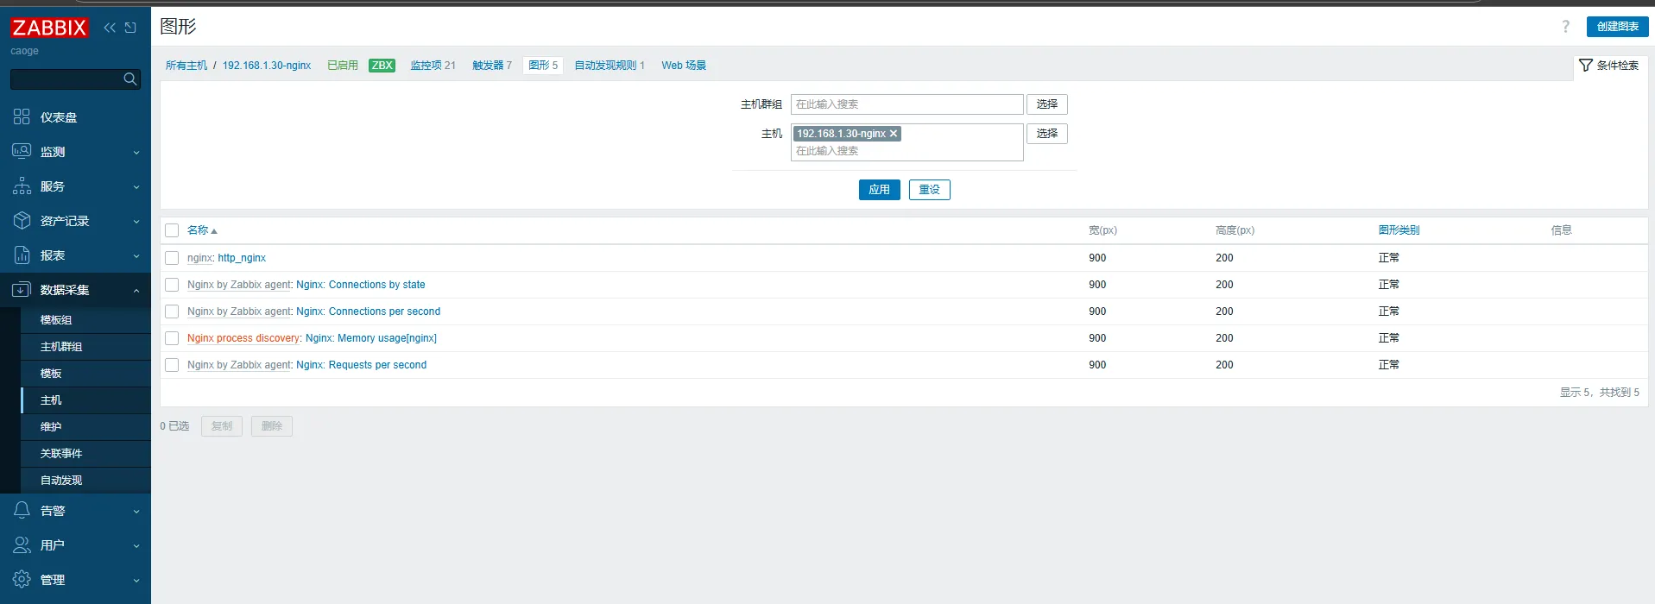Image resolution: width=1655 pixels, height=604 pixels.
Task: Click the 数据采集 data collection icon
Action: pos(22,289)
